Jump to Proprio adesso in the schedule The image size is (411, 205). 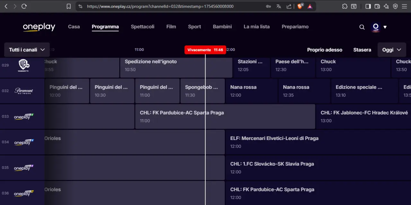coord(325,50)
